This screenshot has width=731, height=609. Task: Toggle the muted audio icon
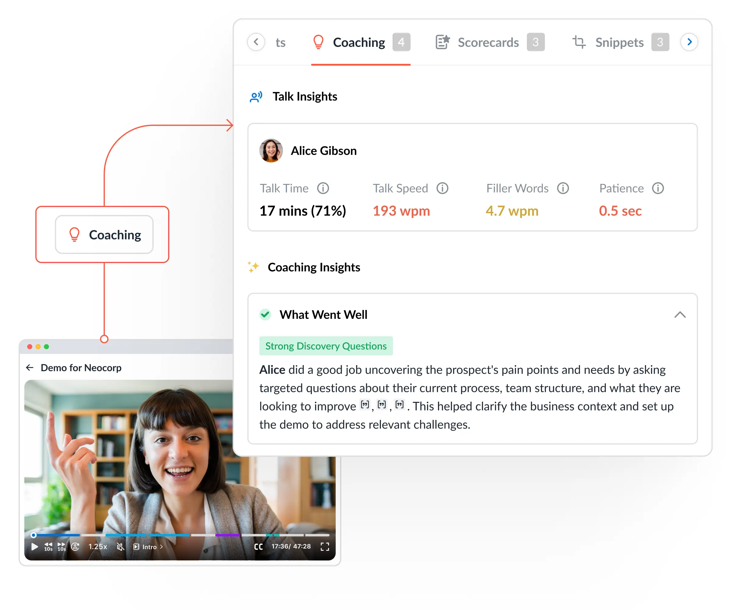click(x=120, y=547)
